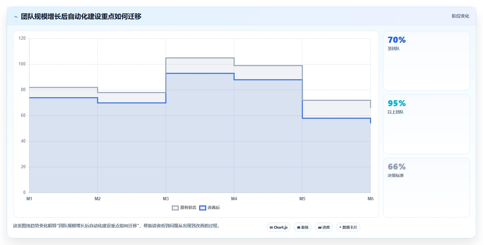483x245 pixels.
Task: Open the 70% 至团队 stat card
Action: tap(426, 61)
